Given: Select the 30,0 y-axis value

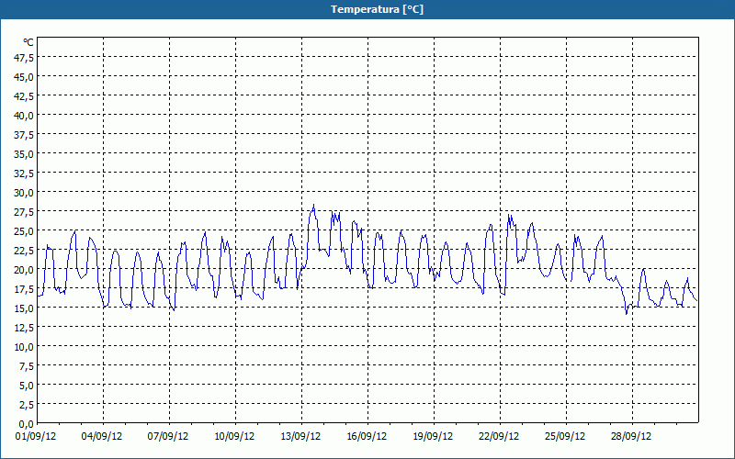Looking at the screenshot, I should pos(25,193).
